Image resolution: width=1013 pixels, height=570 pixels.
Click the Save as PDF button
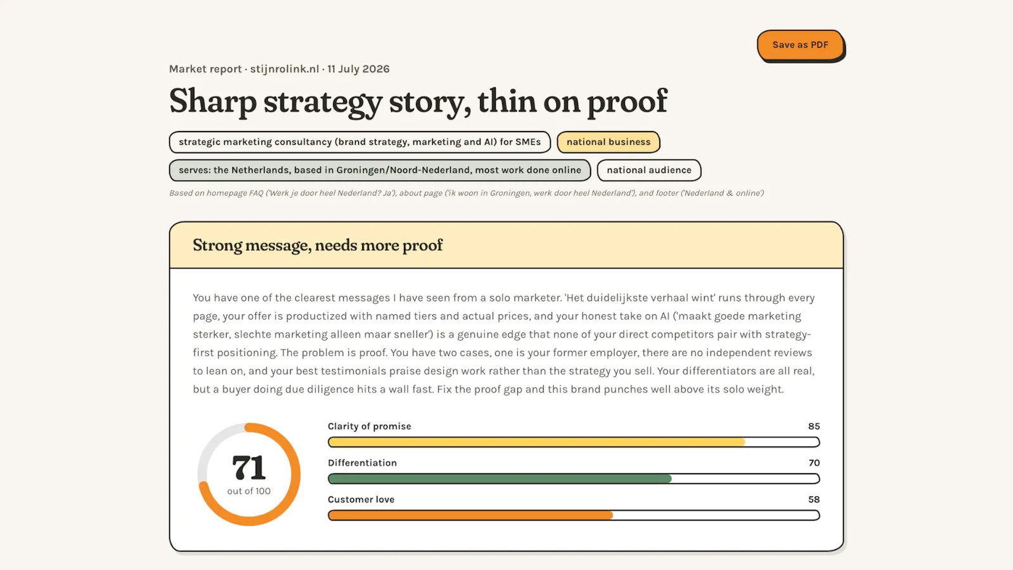coord(800,45)
